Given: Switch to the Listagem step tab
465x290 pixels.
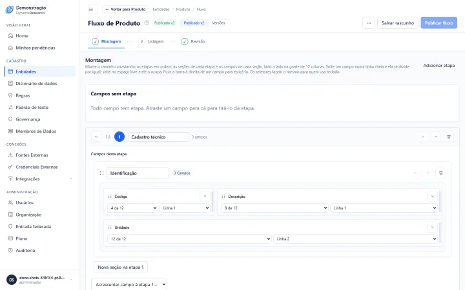Looking at the screenshot, I should pyautogui.click(x=151, y=41).
